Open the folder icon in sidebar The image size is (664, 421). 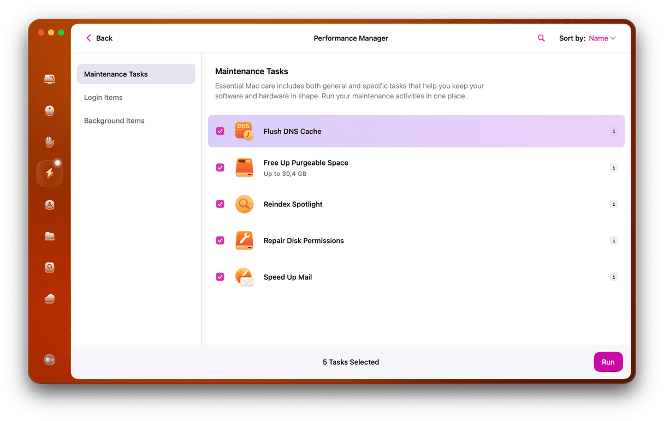50,236
